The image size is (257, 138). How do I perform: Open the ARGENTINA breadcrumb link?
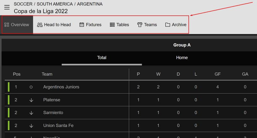[x=90, y=4]
